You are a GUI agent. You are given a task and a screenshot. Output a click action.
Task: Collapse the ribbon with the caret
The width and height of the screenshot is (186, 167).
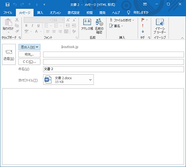pos(182,38)
